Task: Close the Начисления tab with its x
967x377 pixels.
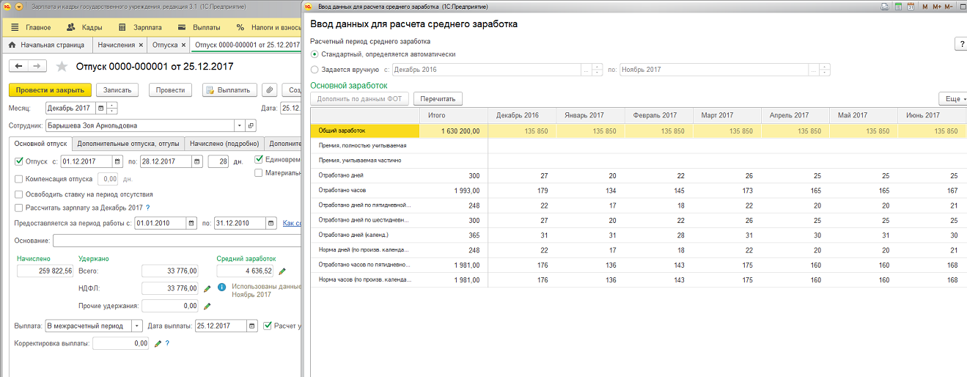Action: (140, 45)
